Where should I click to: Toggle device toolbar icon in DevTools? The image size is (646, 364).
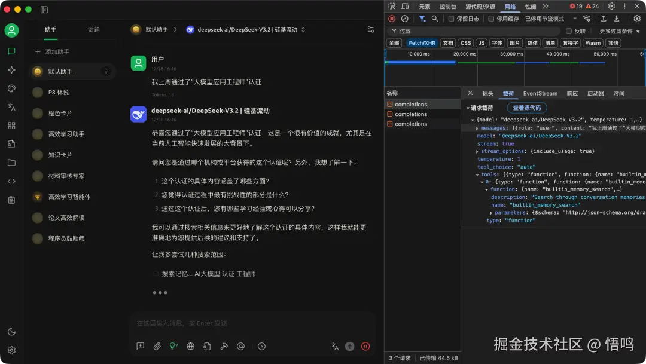click(x=405, y=6)
